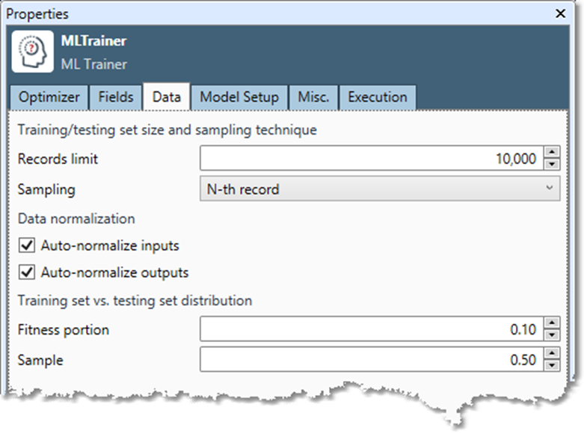Toggle Auto-normalize outputs checkbox

(28, 272)
